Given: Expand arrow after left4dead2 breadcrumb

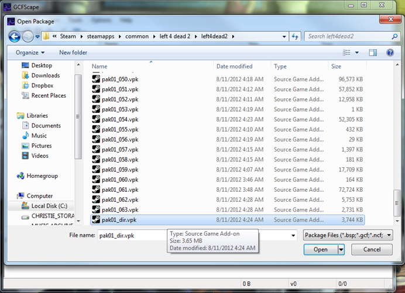Looking at the screenshot, I should click(234, 36).
